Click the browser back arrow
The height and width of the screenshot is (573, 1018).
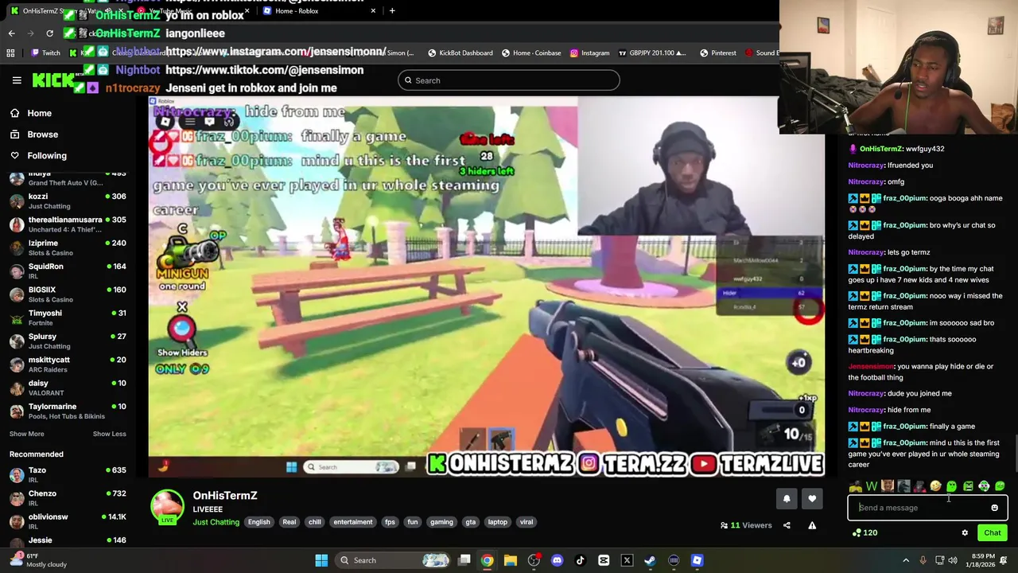pos(11,33)
